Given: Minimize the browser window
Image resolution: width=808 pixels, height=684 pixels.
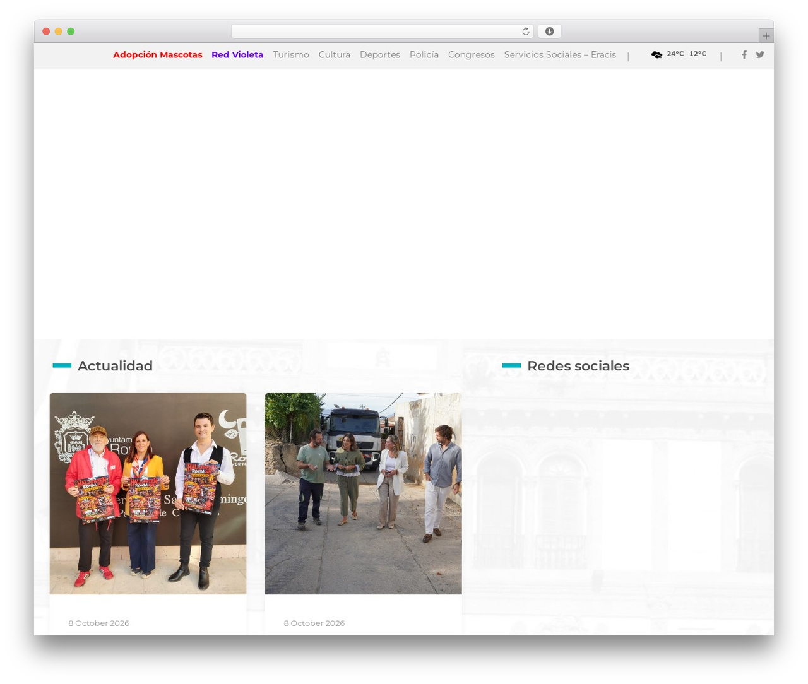Looking at the screenshot, I should point(59,32).
